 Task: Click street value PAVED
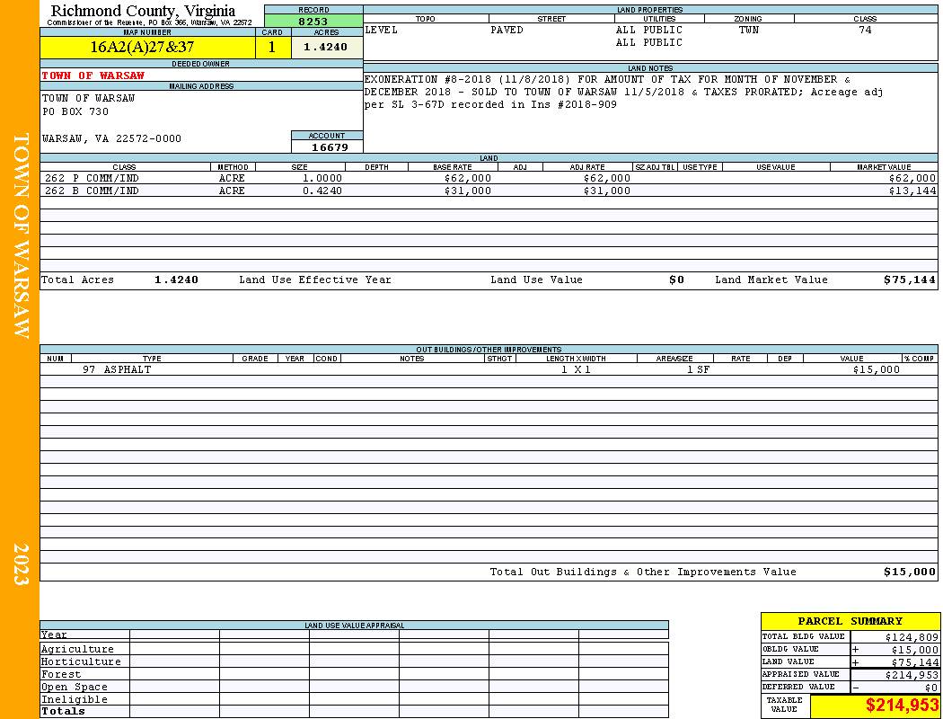click(x=507, y=30)
